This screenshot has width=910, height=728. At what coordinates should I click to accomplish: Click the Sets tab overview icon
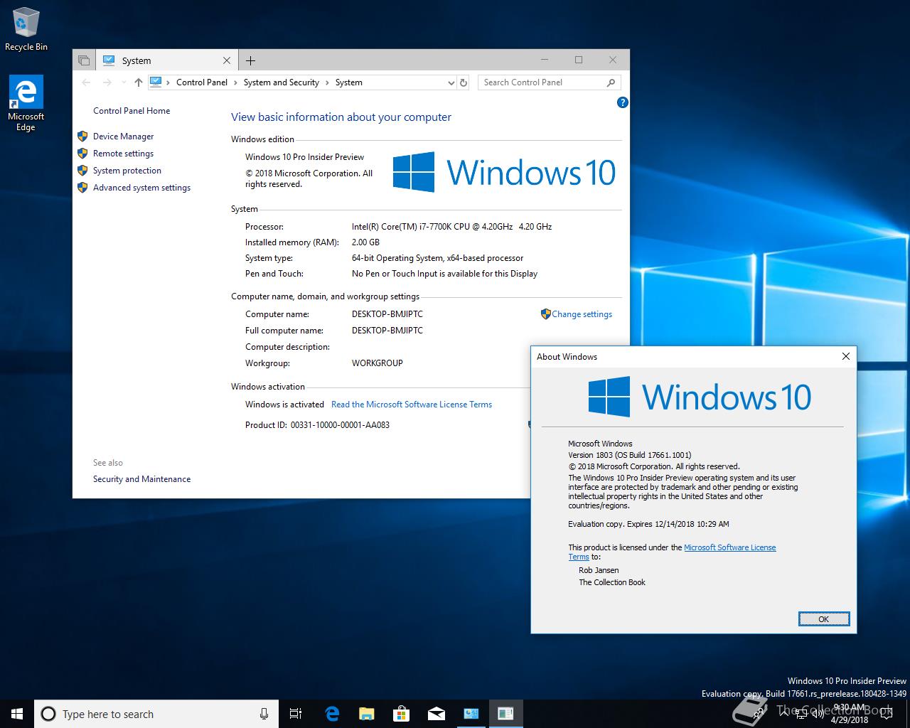[x=84, y=60]
